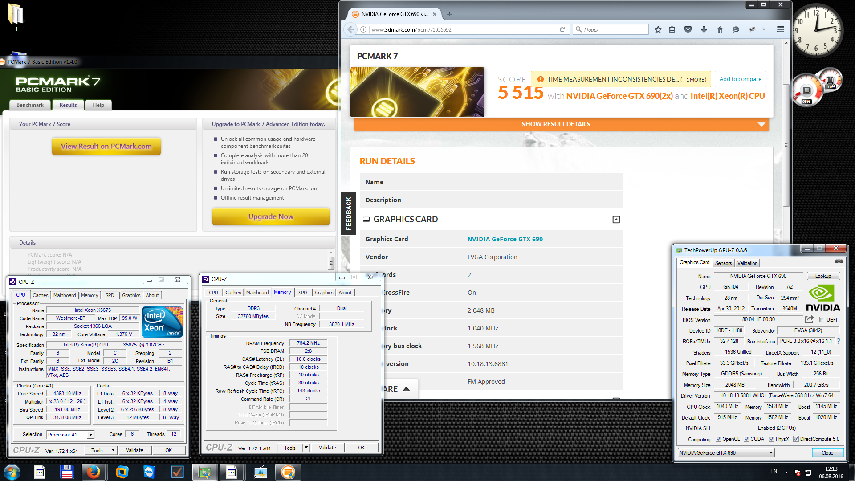Click the GPU-Z BIOS export share icon

(x=809, y=319)
